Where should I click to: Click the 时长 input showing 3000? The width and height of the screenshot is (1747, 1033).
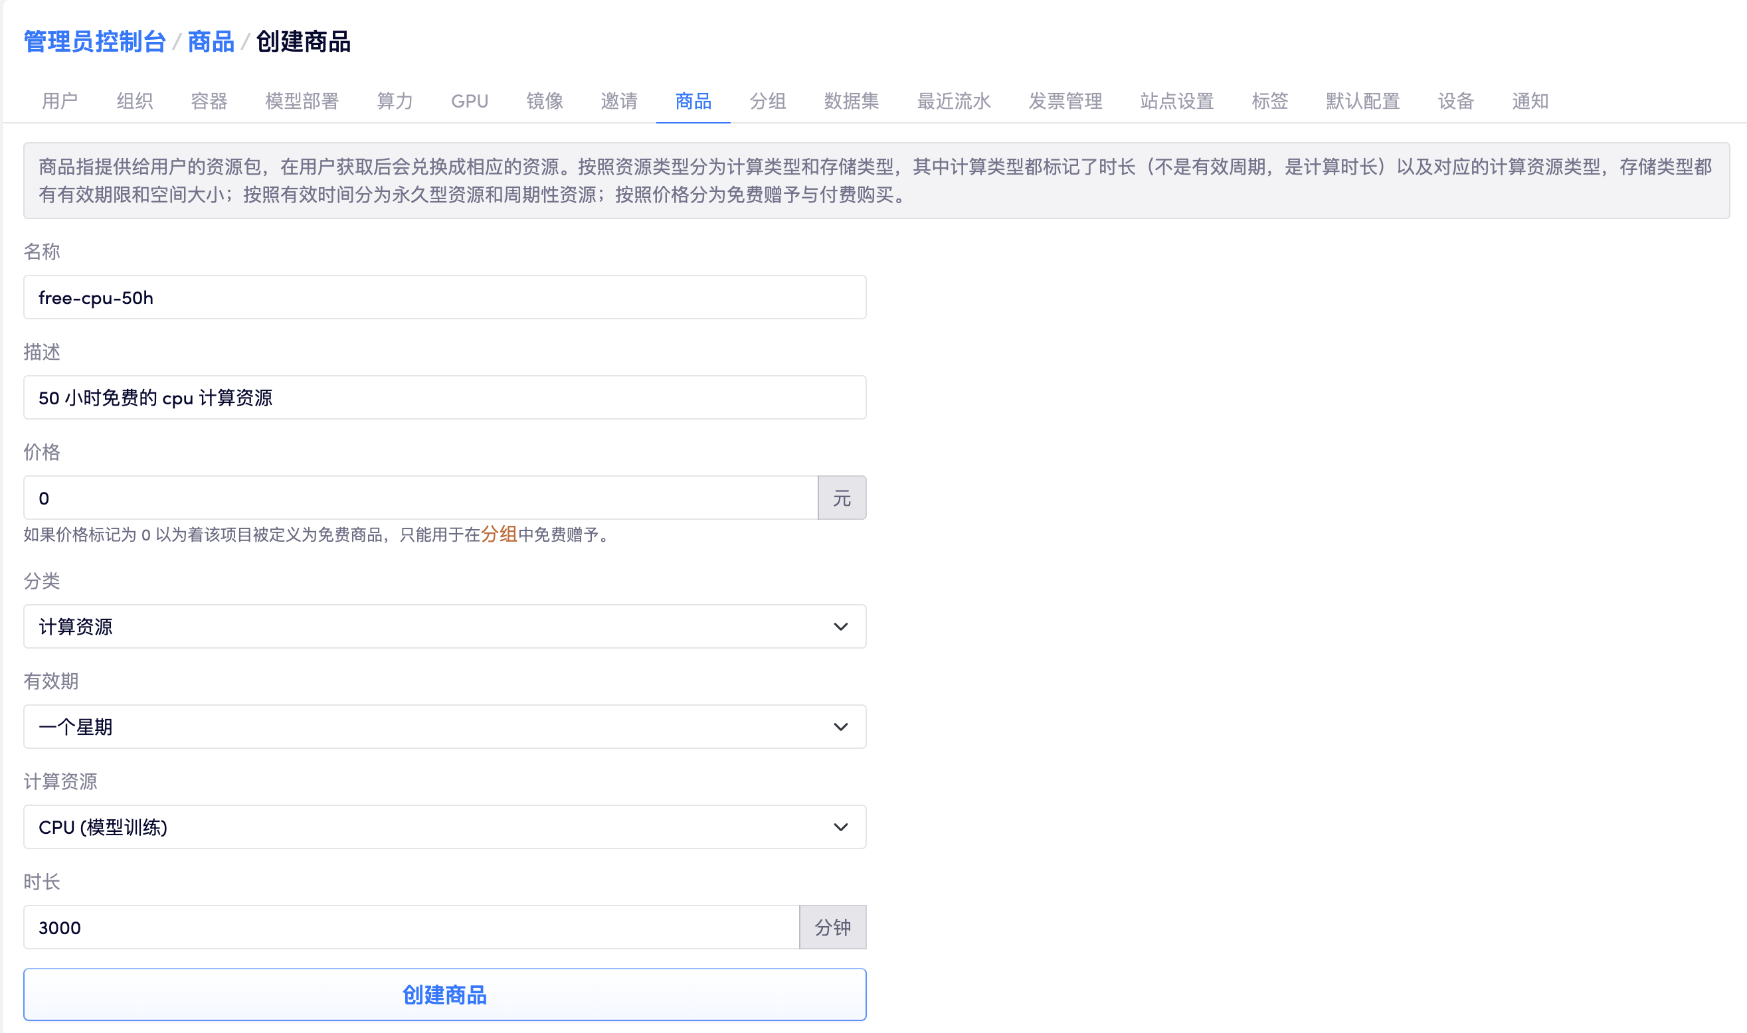tap(411, 928)
